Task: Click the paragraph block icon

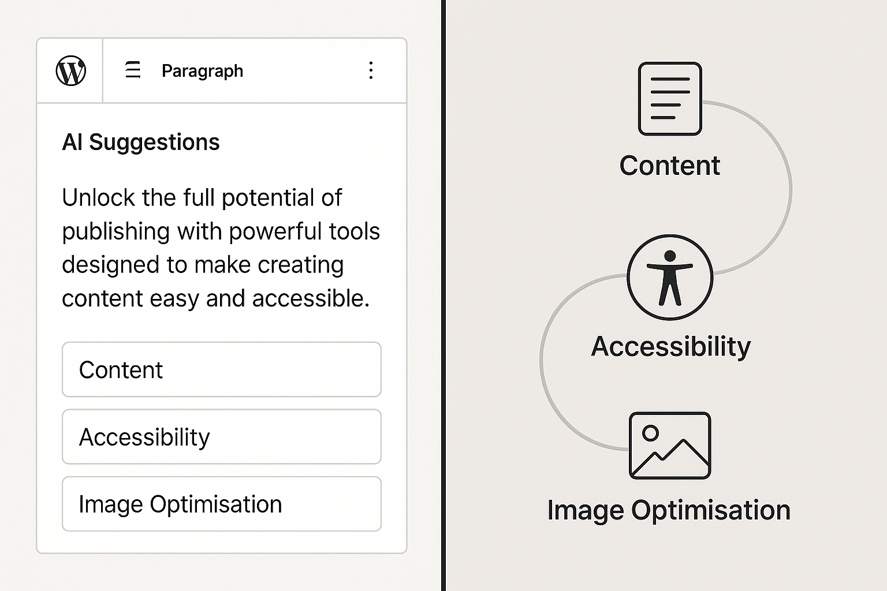Action: tap(133, 70)
